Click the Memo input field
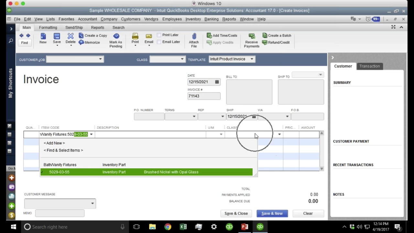Screen dimensions: 414x233 (x=60, y=213)
